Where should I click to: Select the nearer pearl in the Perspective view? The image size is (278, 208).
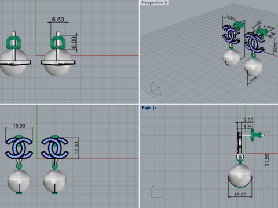[253, 66]
